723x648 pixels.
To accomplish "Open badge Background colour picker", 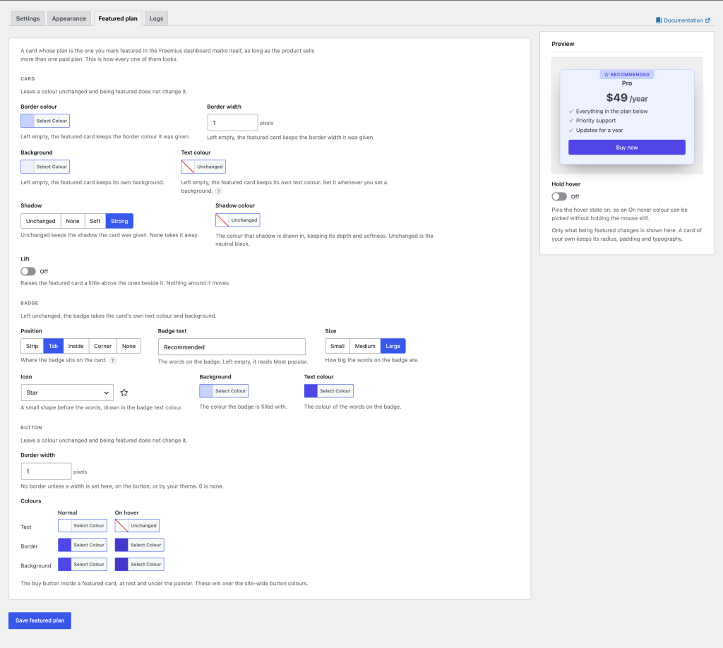I will [x=224, y=391].
